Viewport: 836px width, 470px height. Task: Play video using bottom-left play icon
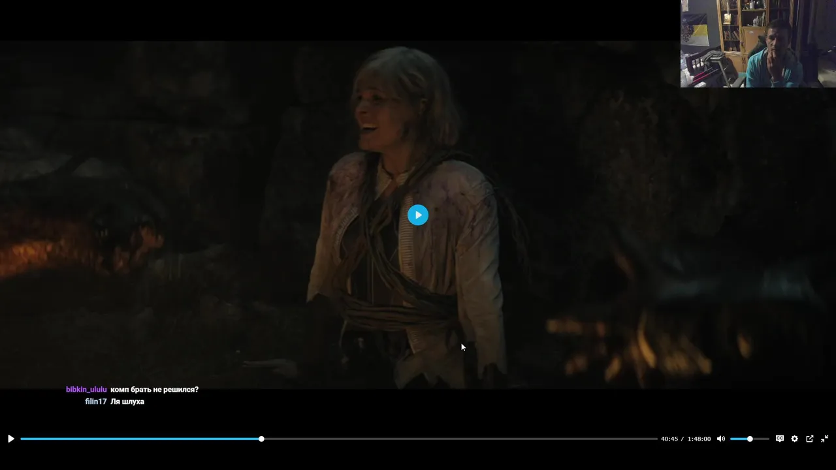point(10,439)
